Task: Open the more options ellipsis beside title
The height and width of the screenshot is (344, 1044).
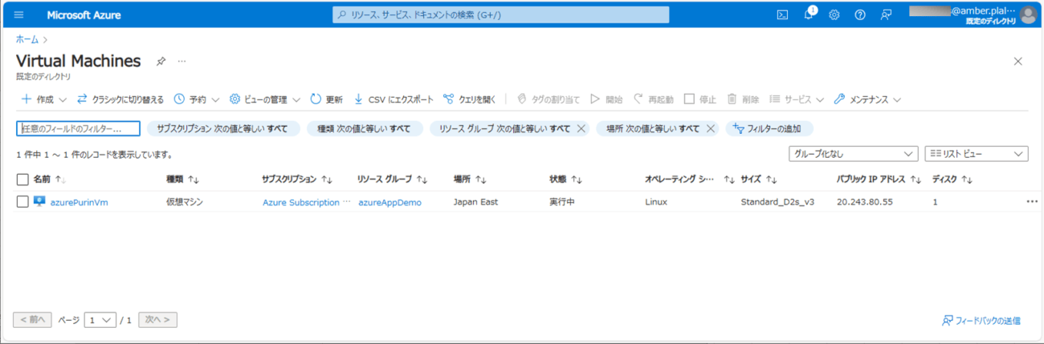Action: point(181,61)
